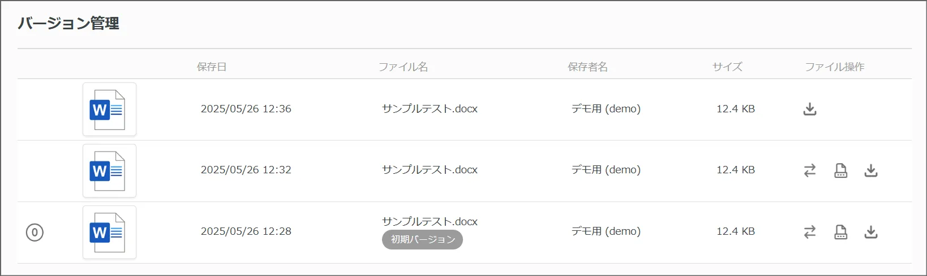Click サンプルテスト.docx filename in 12:36 row

[x=430, y=109]
